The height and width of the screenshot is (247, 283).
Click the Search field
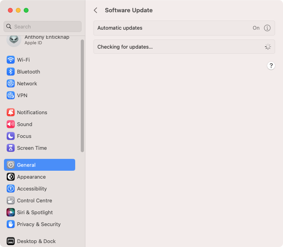coord(42,26)
